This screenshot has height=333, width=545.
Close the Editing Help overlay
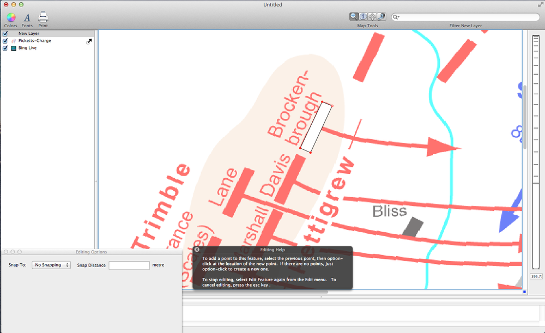pyautogui.click(x=197, y=250)
